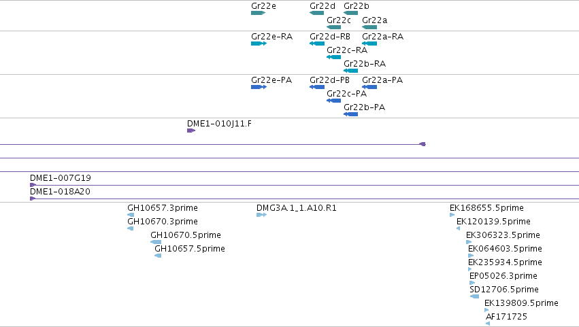
Task: Click the DME1-007G19 label text
Action: pyautogui.click(x=61, y=178)
